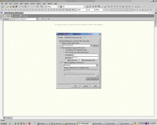Click the Copy icon in toolbar
157x125 pixels.
click(x=23, y=7)
